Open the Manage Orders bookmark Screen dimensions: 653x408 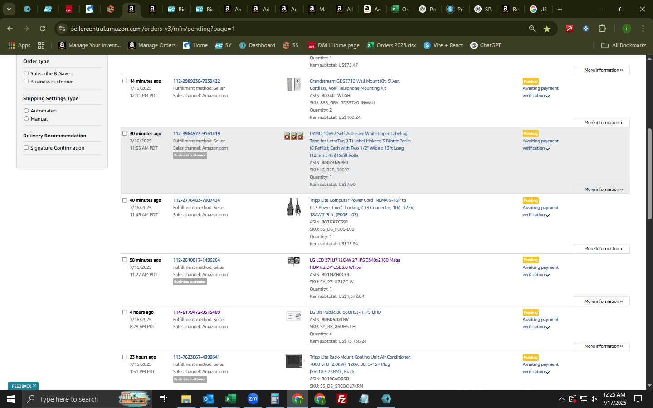(x=152, y=45)
